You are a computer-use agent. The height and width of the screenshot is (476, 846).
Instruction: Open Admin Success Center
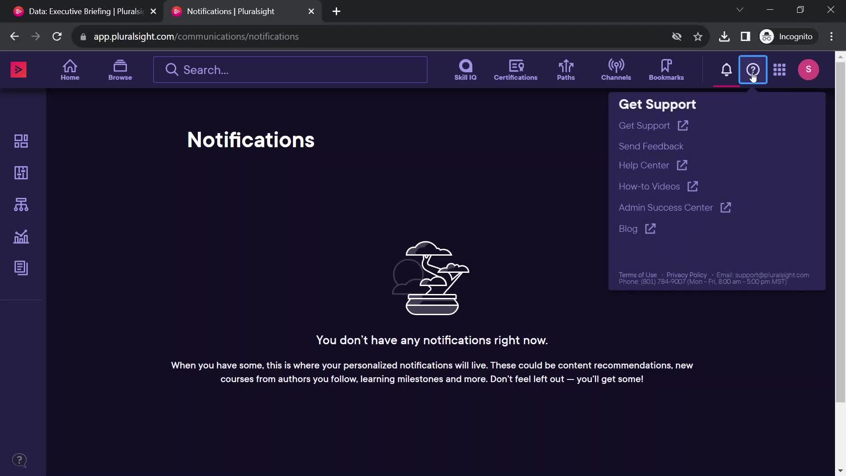coord(666,208)
